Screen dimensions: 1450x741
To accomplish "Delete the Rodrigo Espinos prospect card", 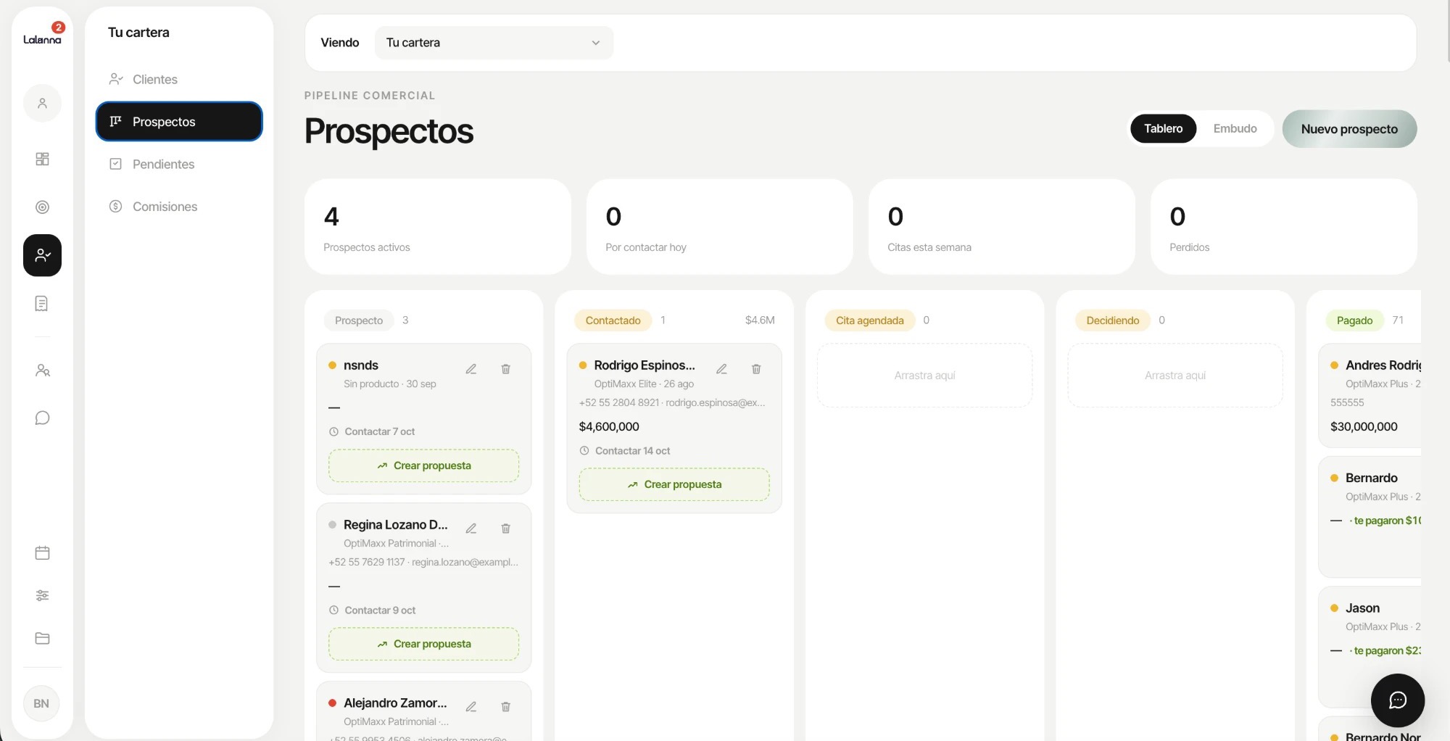I will (756, 369).
